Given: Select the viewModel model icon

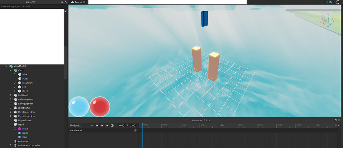Looking at the screenshot, I should click(11, 66).
